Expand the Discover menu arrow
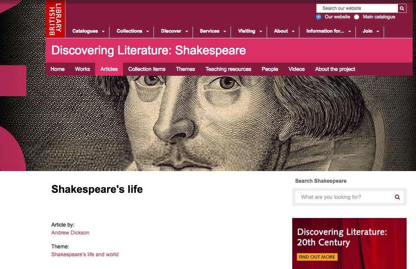 [x=187, y=32]
